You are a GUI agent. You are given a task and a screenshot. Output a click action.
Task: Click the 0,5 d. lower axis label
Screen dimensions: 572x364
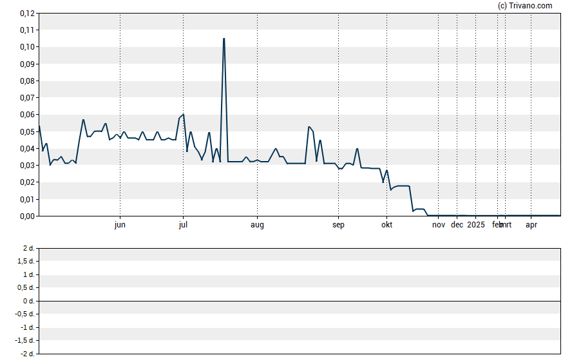point(26,288)
